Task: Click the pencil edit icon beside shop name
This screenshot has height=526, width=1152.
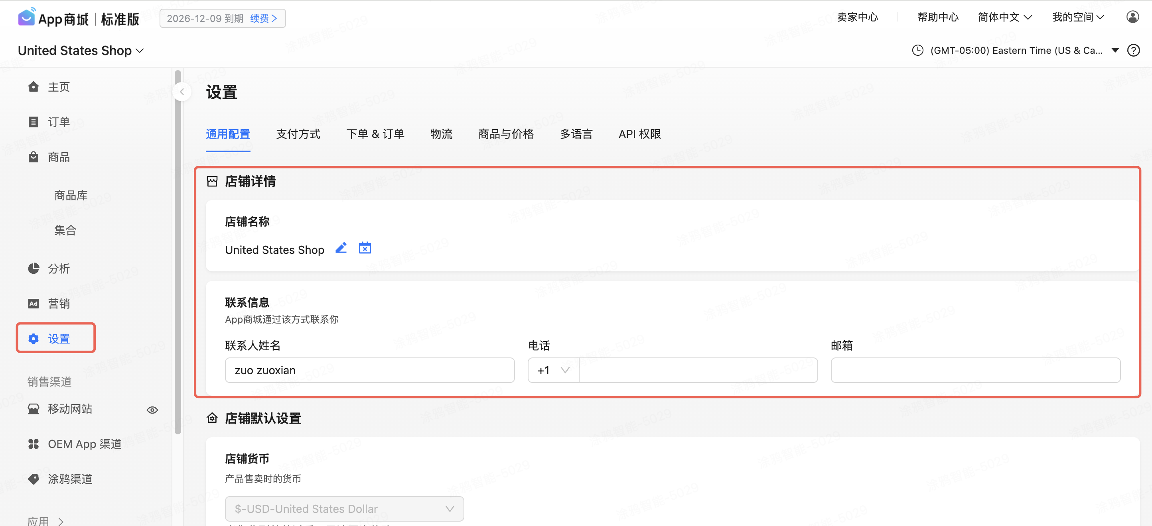Action: 341,248
